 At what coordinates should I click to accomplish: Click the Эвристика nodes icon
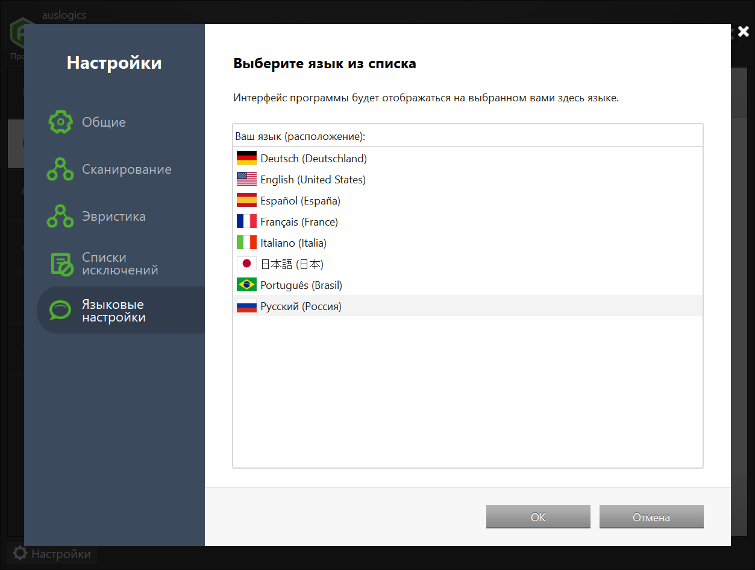[60, 217]
